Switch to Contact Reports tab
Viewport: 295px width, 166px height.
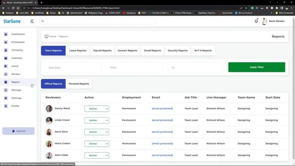pos(128,51)
